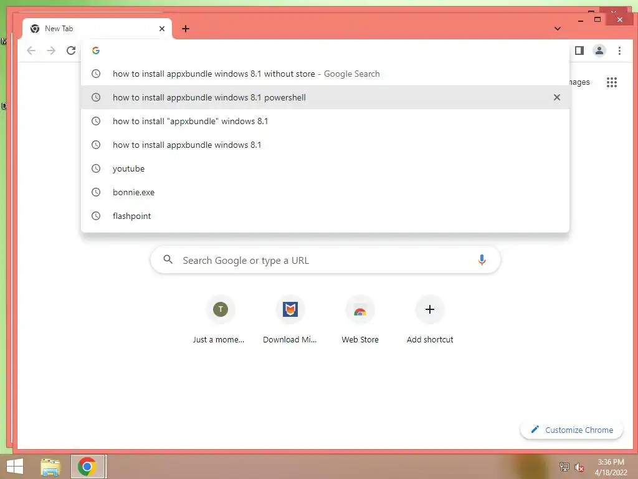Click the Search Google or type a URL box
Screen dimensions: 638x479
coord(325,260)
